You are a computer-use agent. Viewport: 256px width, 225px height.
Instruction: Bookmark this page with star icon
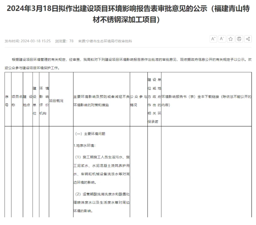231,39
